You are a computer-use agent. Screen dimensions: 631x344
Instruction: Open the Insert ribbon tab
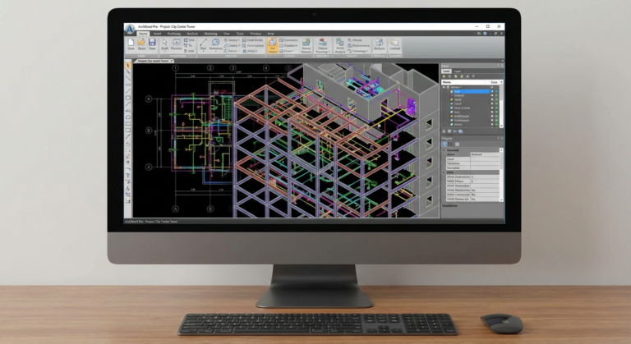(157, 34)
